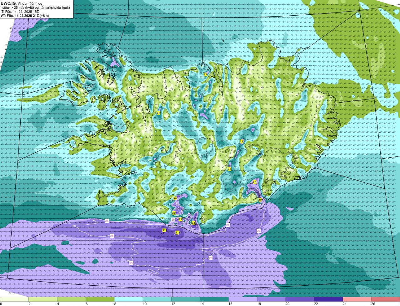Select the "8" tick label on the color scale
Image resolution: width=400 pixels, height=306 pixels.
tap(115, 304)
